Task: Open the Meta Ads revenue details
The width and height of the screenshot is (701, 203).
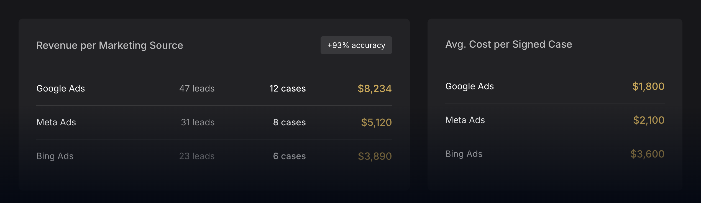Action: pyautogui.click(x=56, y=122)
